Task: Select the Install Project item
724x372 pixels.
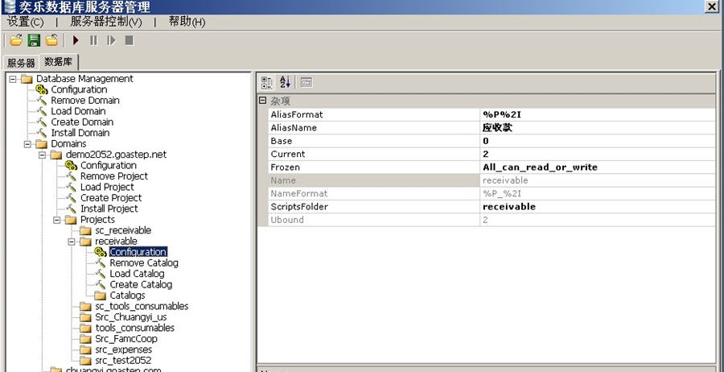Action: pos(109,209)
